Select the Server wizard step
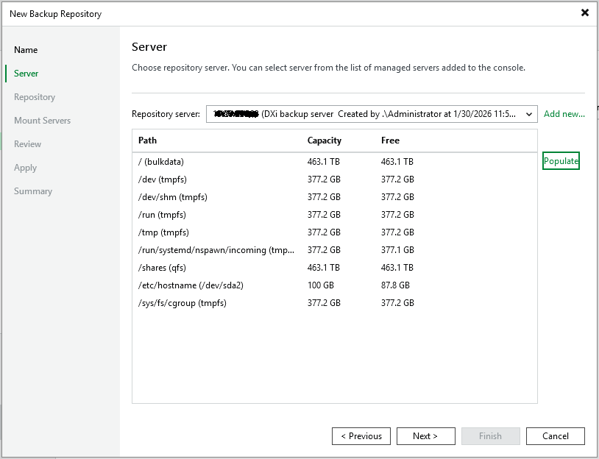The height and width of the screenshot is (459, 599). click(26, 74)
